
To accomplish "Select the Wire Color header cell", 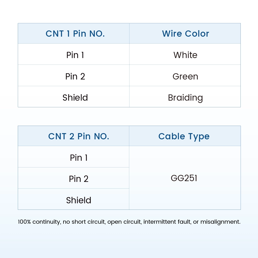I will tap(185, 33).
